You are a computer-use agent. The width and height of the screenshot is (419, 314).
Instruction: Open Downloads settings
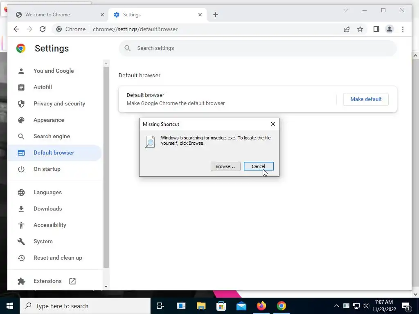pyautogui.click(x=54, y=209)
